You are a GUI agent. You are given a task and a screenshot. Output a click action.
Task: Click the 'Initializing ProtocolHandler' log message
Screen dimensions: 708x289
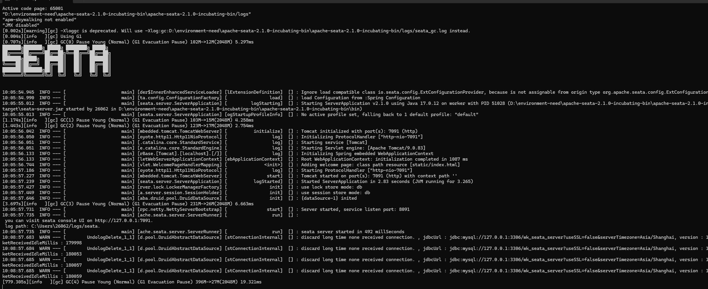click(362, 137)
